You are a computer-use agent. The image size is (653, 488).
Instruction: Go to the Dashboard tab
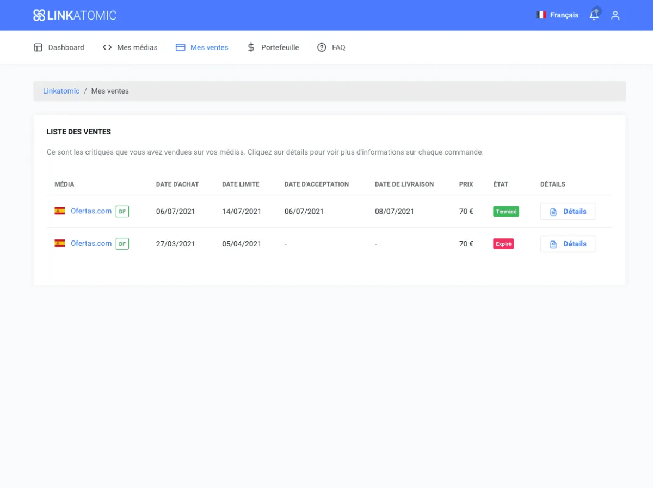[x=59, y=47]
